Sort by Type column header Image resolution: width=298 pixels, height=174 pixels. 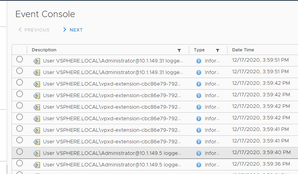tap(199, 50)
